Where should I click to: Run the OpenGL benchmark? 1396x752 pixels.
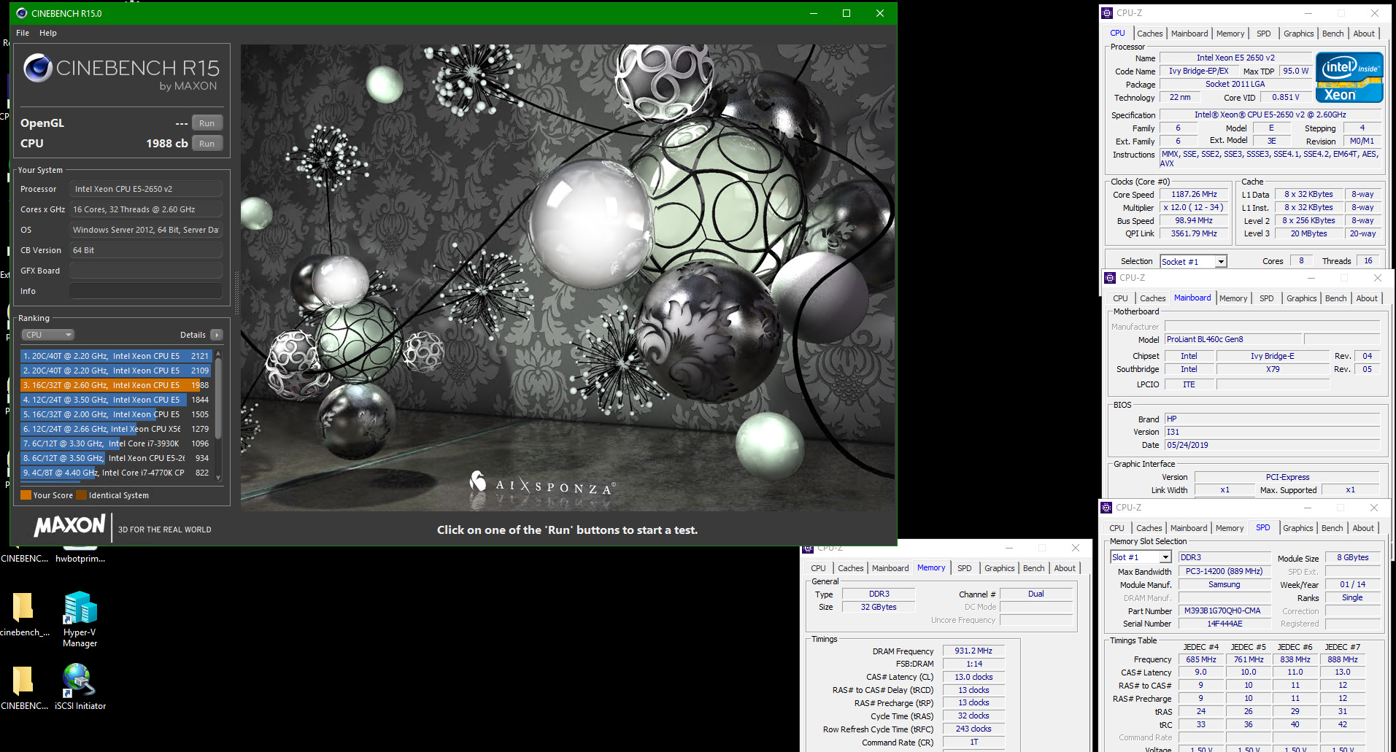207,123
